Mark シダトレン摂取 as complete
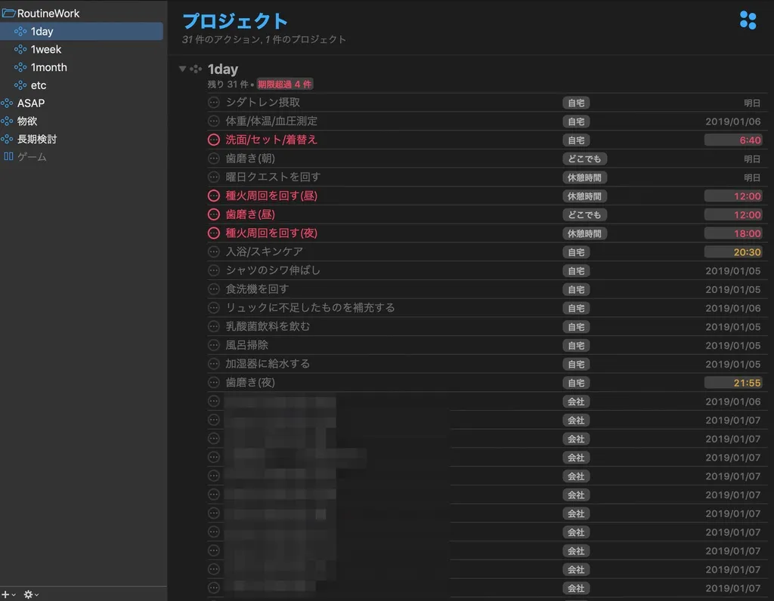This screenshot has height=601, width=774. pos(214,103)
